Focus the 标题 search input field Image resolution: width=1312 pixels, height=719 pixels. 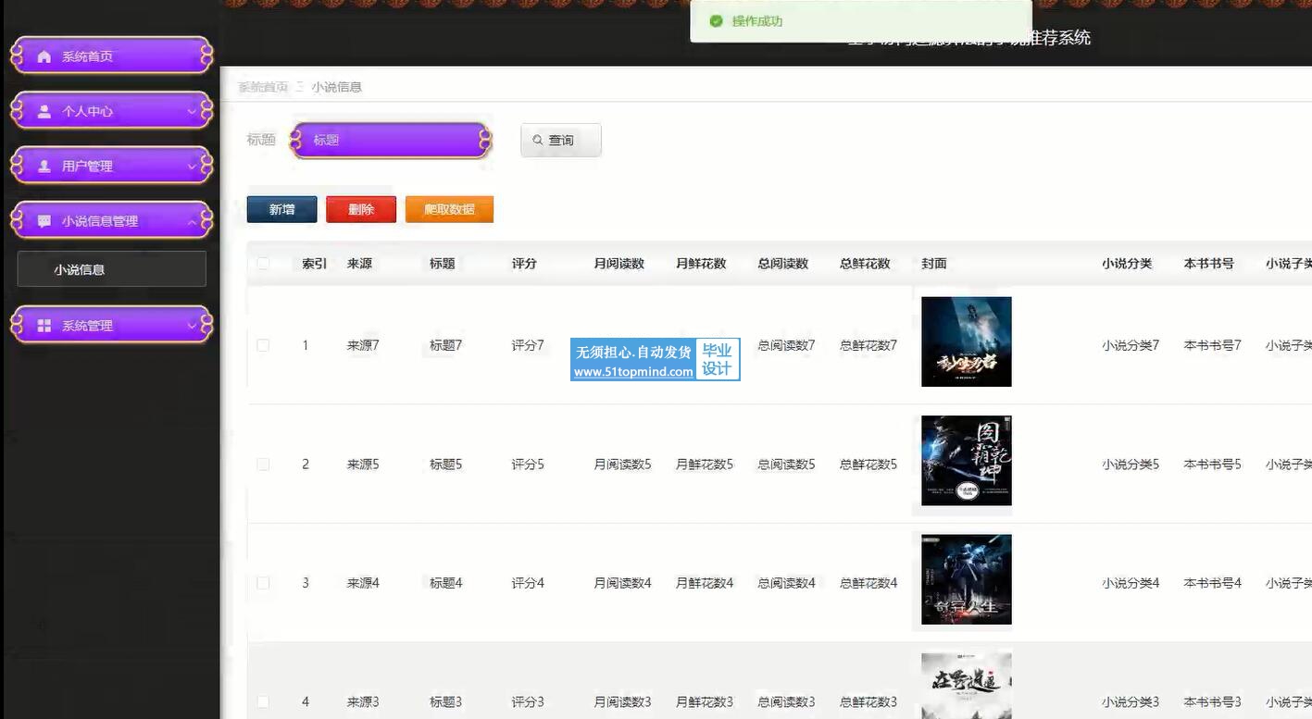pyautogui.click(x=390, y=141)
